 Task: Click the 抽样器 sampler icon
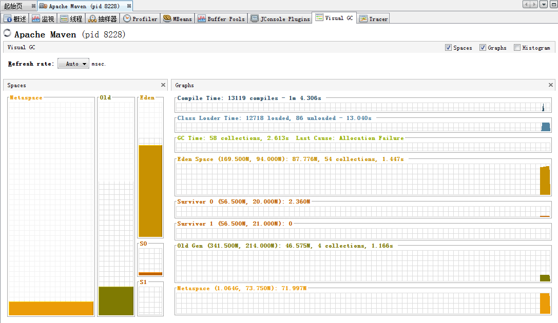92,19
